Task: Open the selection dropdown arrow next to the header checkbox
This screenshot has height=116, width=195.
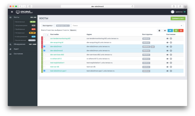Action: tap(47, 35)
